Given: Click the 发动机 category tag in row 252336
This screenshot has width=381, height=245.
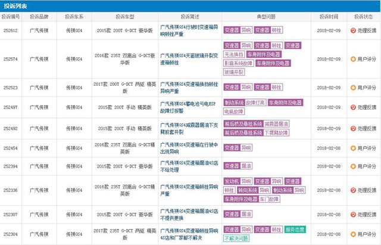Looking at the screenshot, I should [232, 181].
